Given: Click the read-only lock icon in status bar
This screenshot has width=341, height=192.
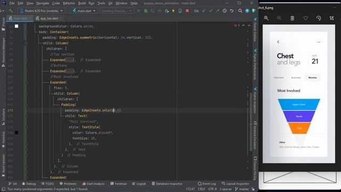Looking at the screenshot, I should 253,189.
